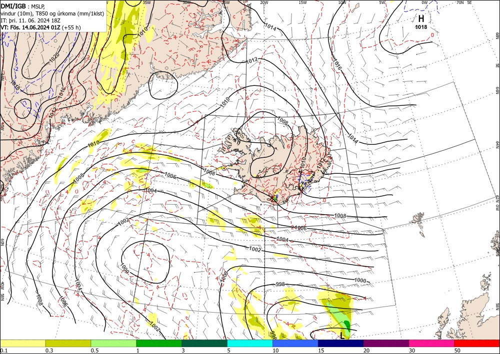The width and height of the screenshot is (500, 354).
Task: Click the legend value 20
Action: click(366, 351)
